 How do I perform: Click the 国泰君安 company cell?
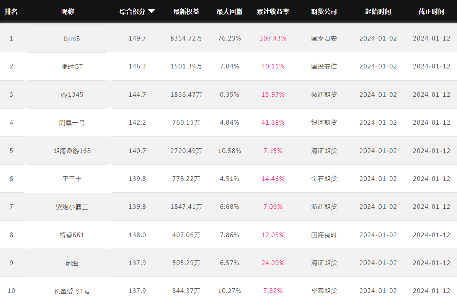click(x=324, y=39)
